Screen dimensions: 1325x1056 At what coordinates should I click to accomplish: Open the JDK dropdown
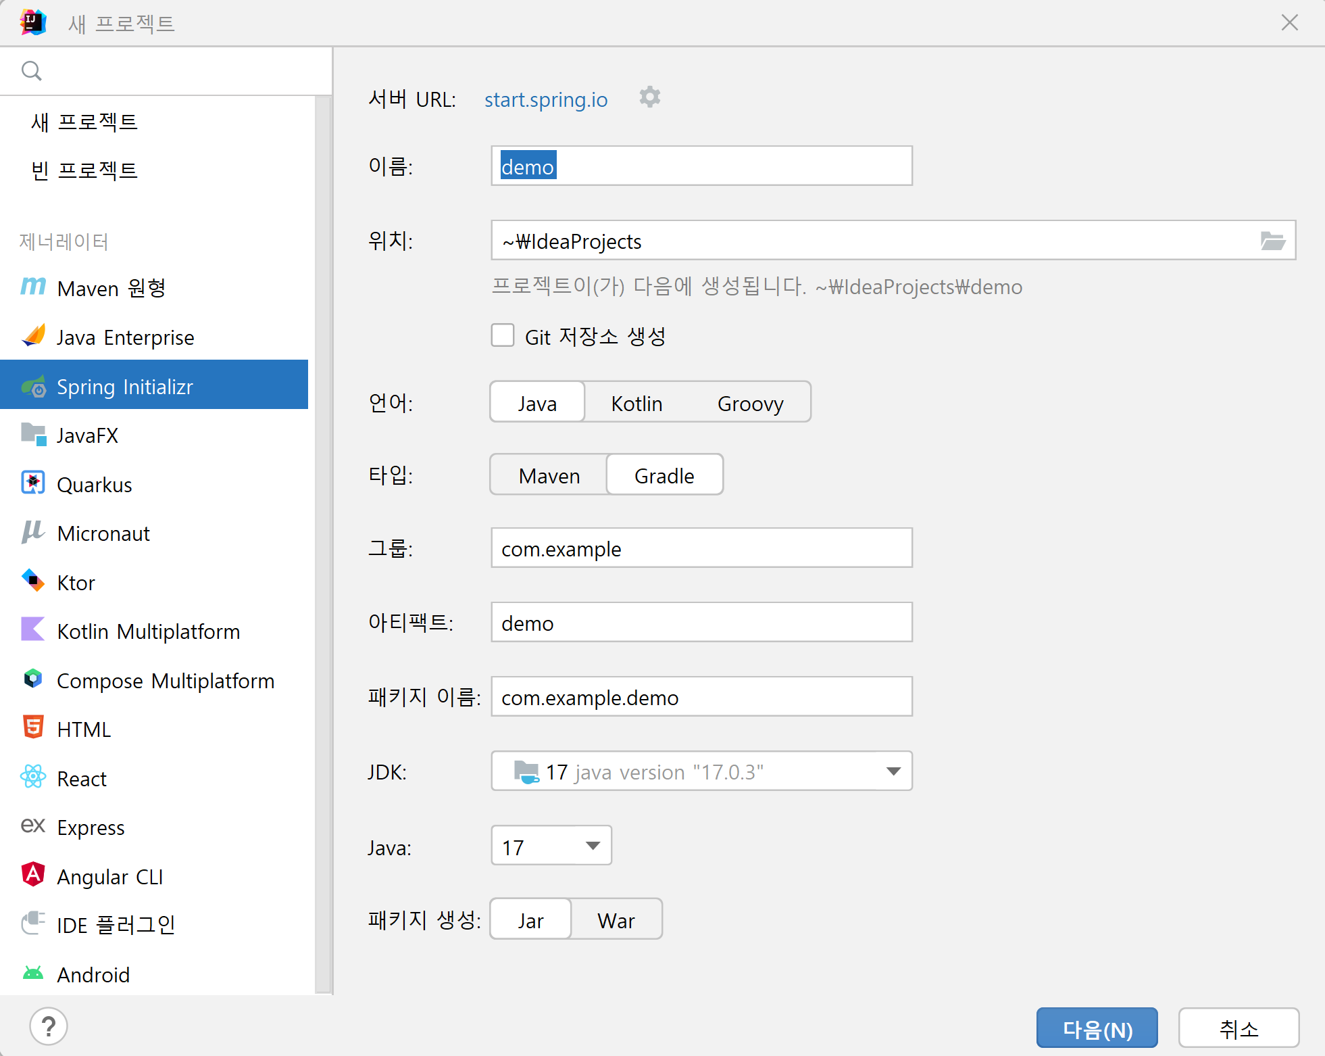pos(893,771)
